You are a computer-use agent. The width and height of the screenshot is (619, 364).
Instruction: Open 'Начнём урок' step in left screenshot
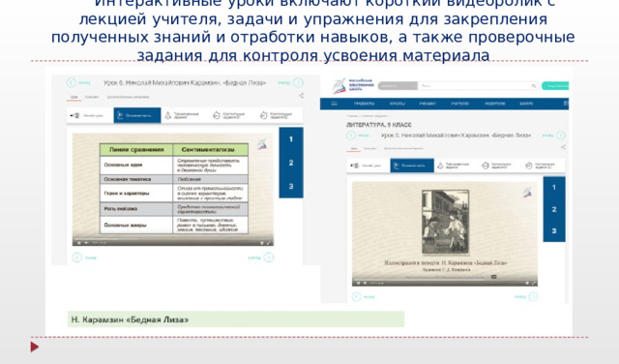click(x=90, y=115)
